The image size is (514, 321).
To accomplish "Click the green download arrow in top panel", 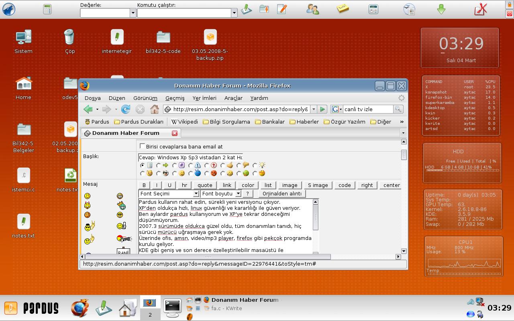I will click(x=441, y=9).
